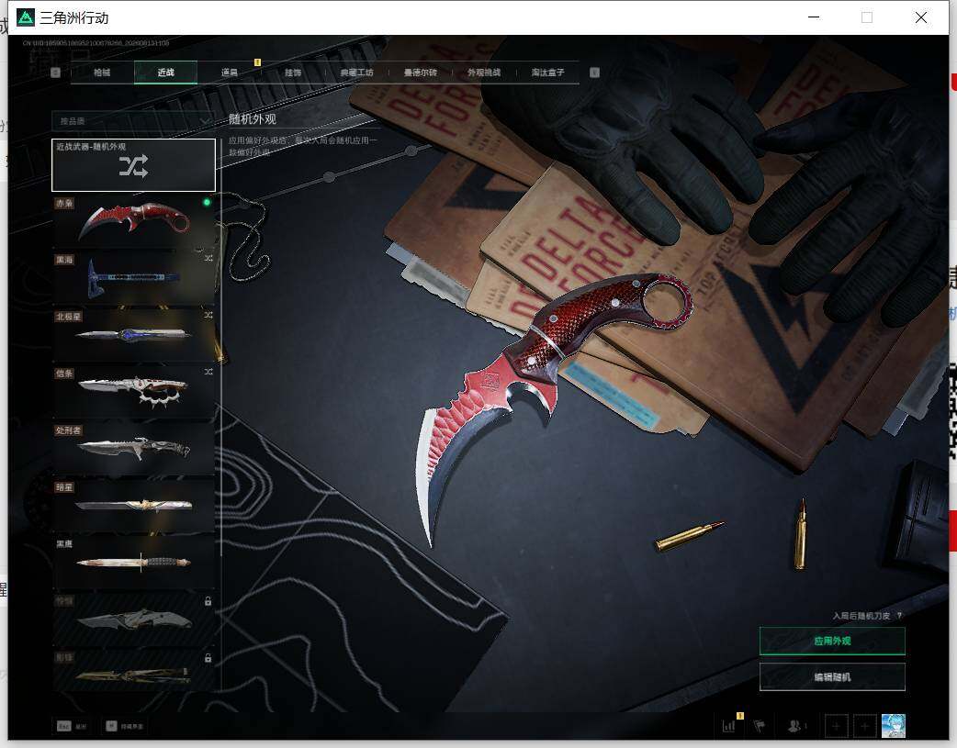Select the locked 怜悯 knife skin

point(134,618)
